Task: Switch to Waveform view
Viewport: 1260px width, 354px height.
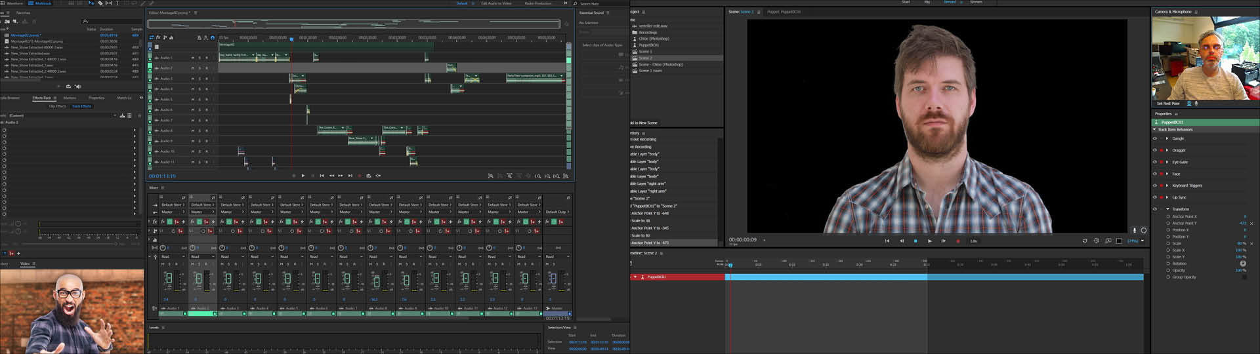Action: [12, 3]
